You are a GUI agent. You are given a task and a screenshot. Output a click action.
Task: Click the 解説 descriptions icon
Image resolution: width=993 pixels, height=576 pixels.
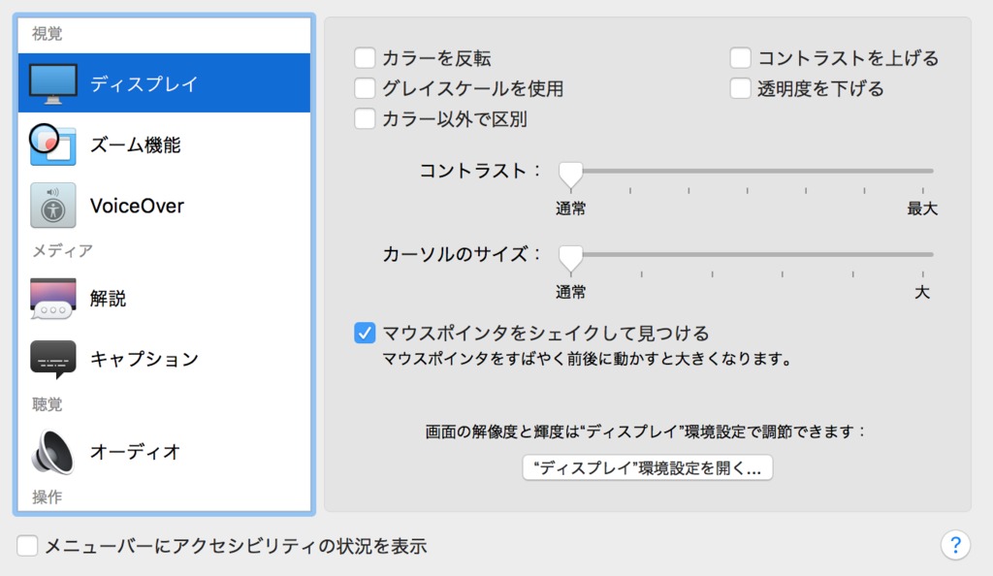[x=53, y=298]
